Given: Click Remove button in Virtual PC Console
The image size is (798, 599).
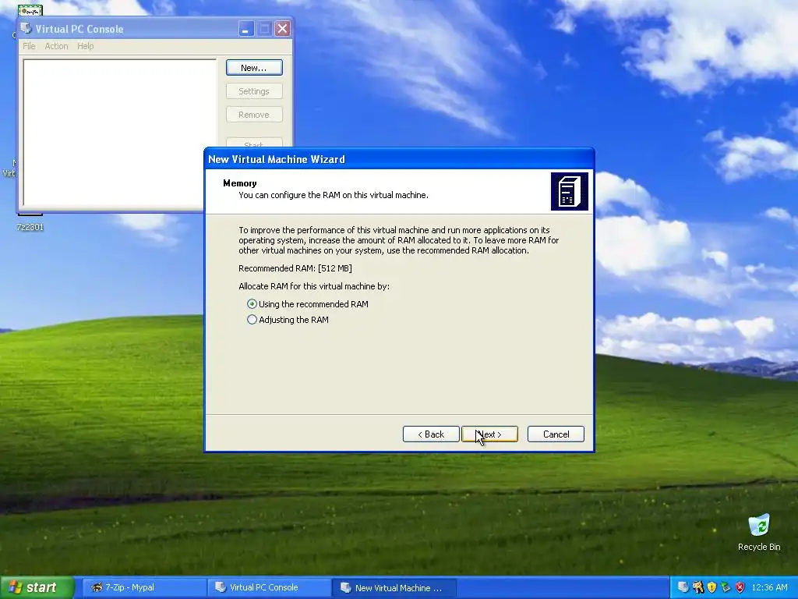Looking at the screenshot, I should pos(254,115).
